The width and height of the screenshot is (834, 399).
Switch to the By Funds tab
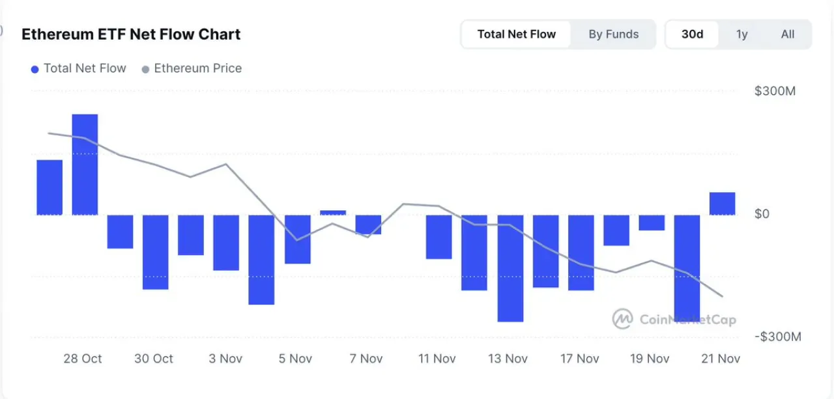click(x=613, y=34)
